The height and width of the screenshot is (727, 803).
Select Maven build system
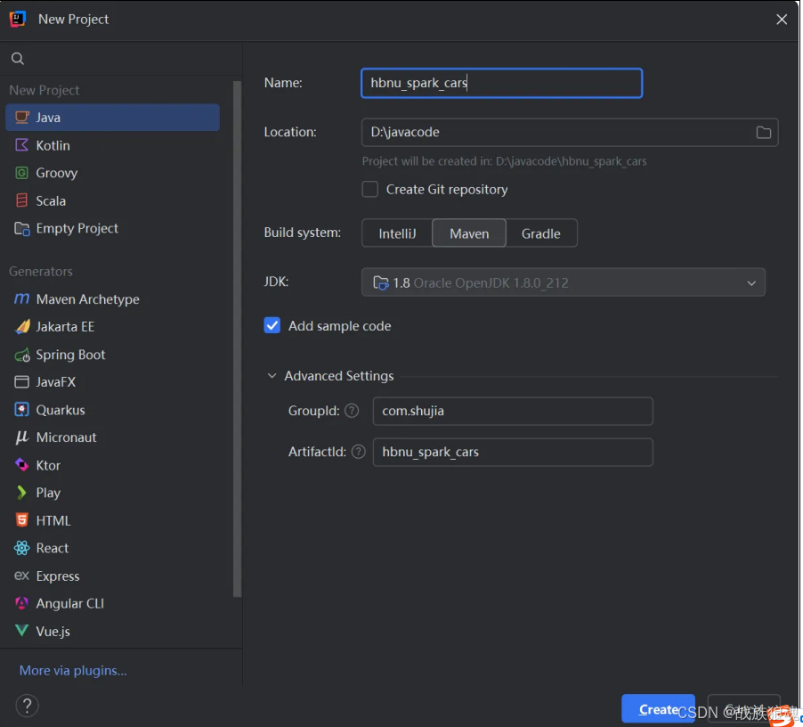tap(469, 233)
